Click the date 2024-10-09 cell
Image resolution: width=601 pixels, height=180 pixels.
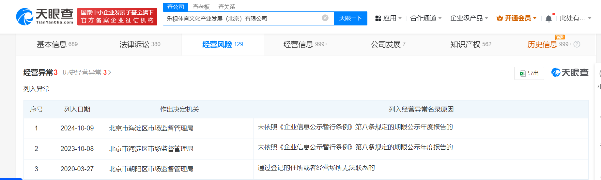click(x=77, y=128)
